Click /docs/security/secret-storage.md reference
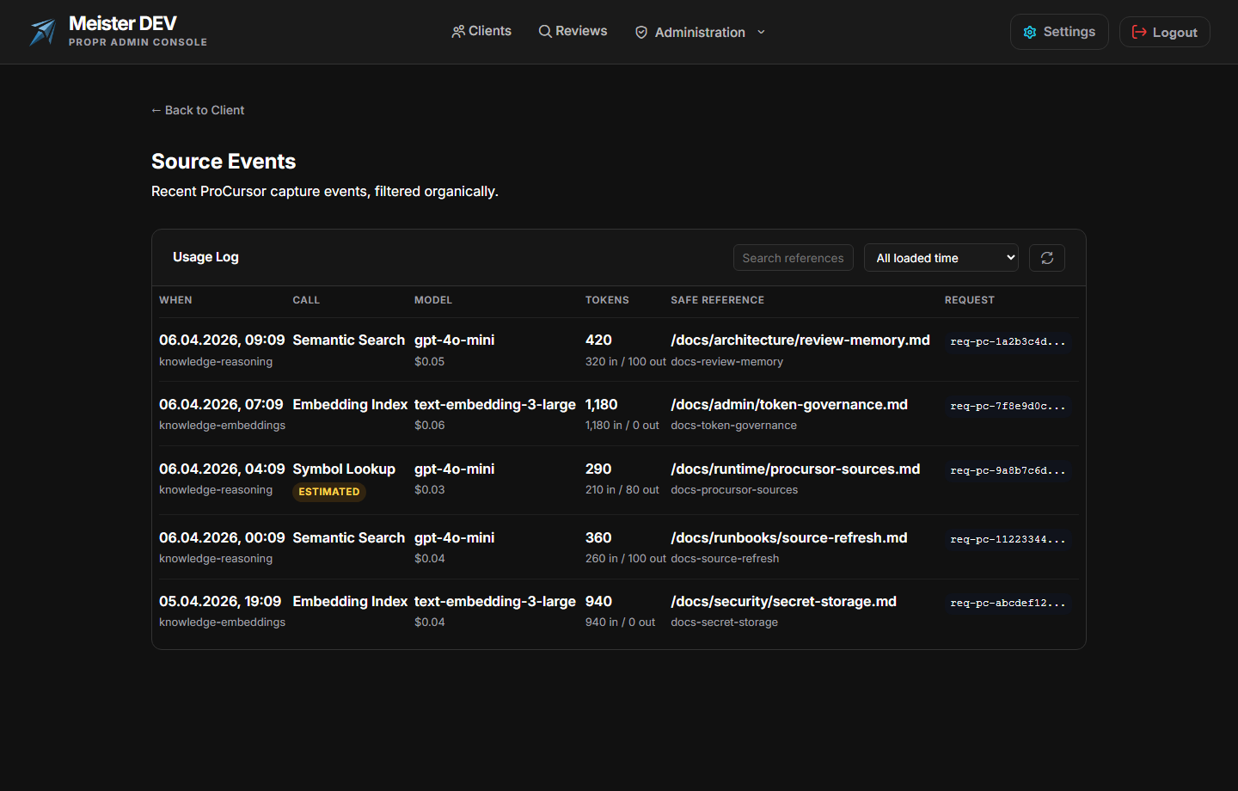Image resolution: width=1238 pixels, height=791 pixels. 784,602
